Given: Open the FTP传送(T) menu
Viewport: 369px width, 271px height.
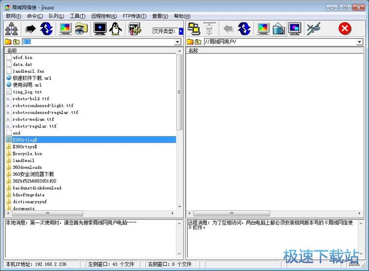Looking at the screenshot, I should 134,16.
